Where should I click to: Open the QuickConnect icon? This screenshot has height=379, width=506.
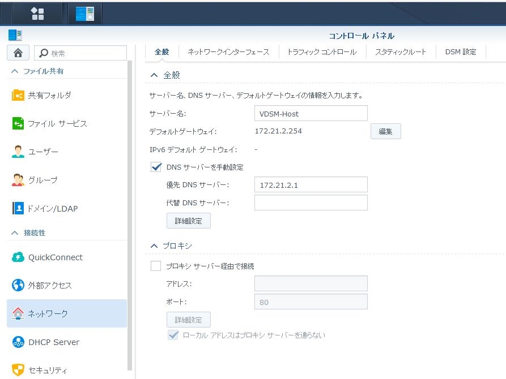point(18,257)
